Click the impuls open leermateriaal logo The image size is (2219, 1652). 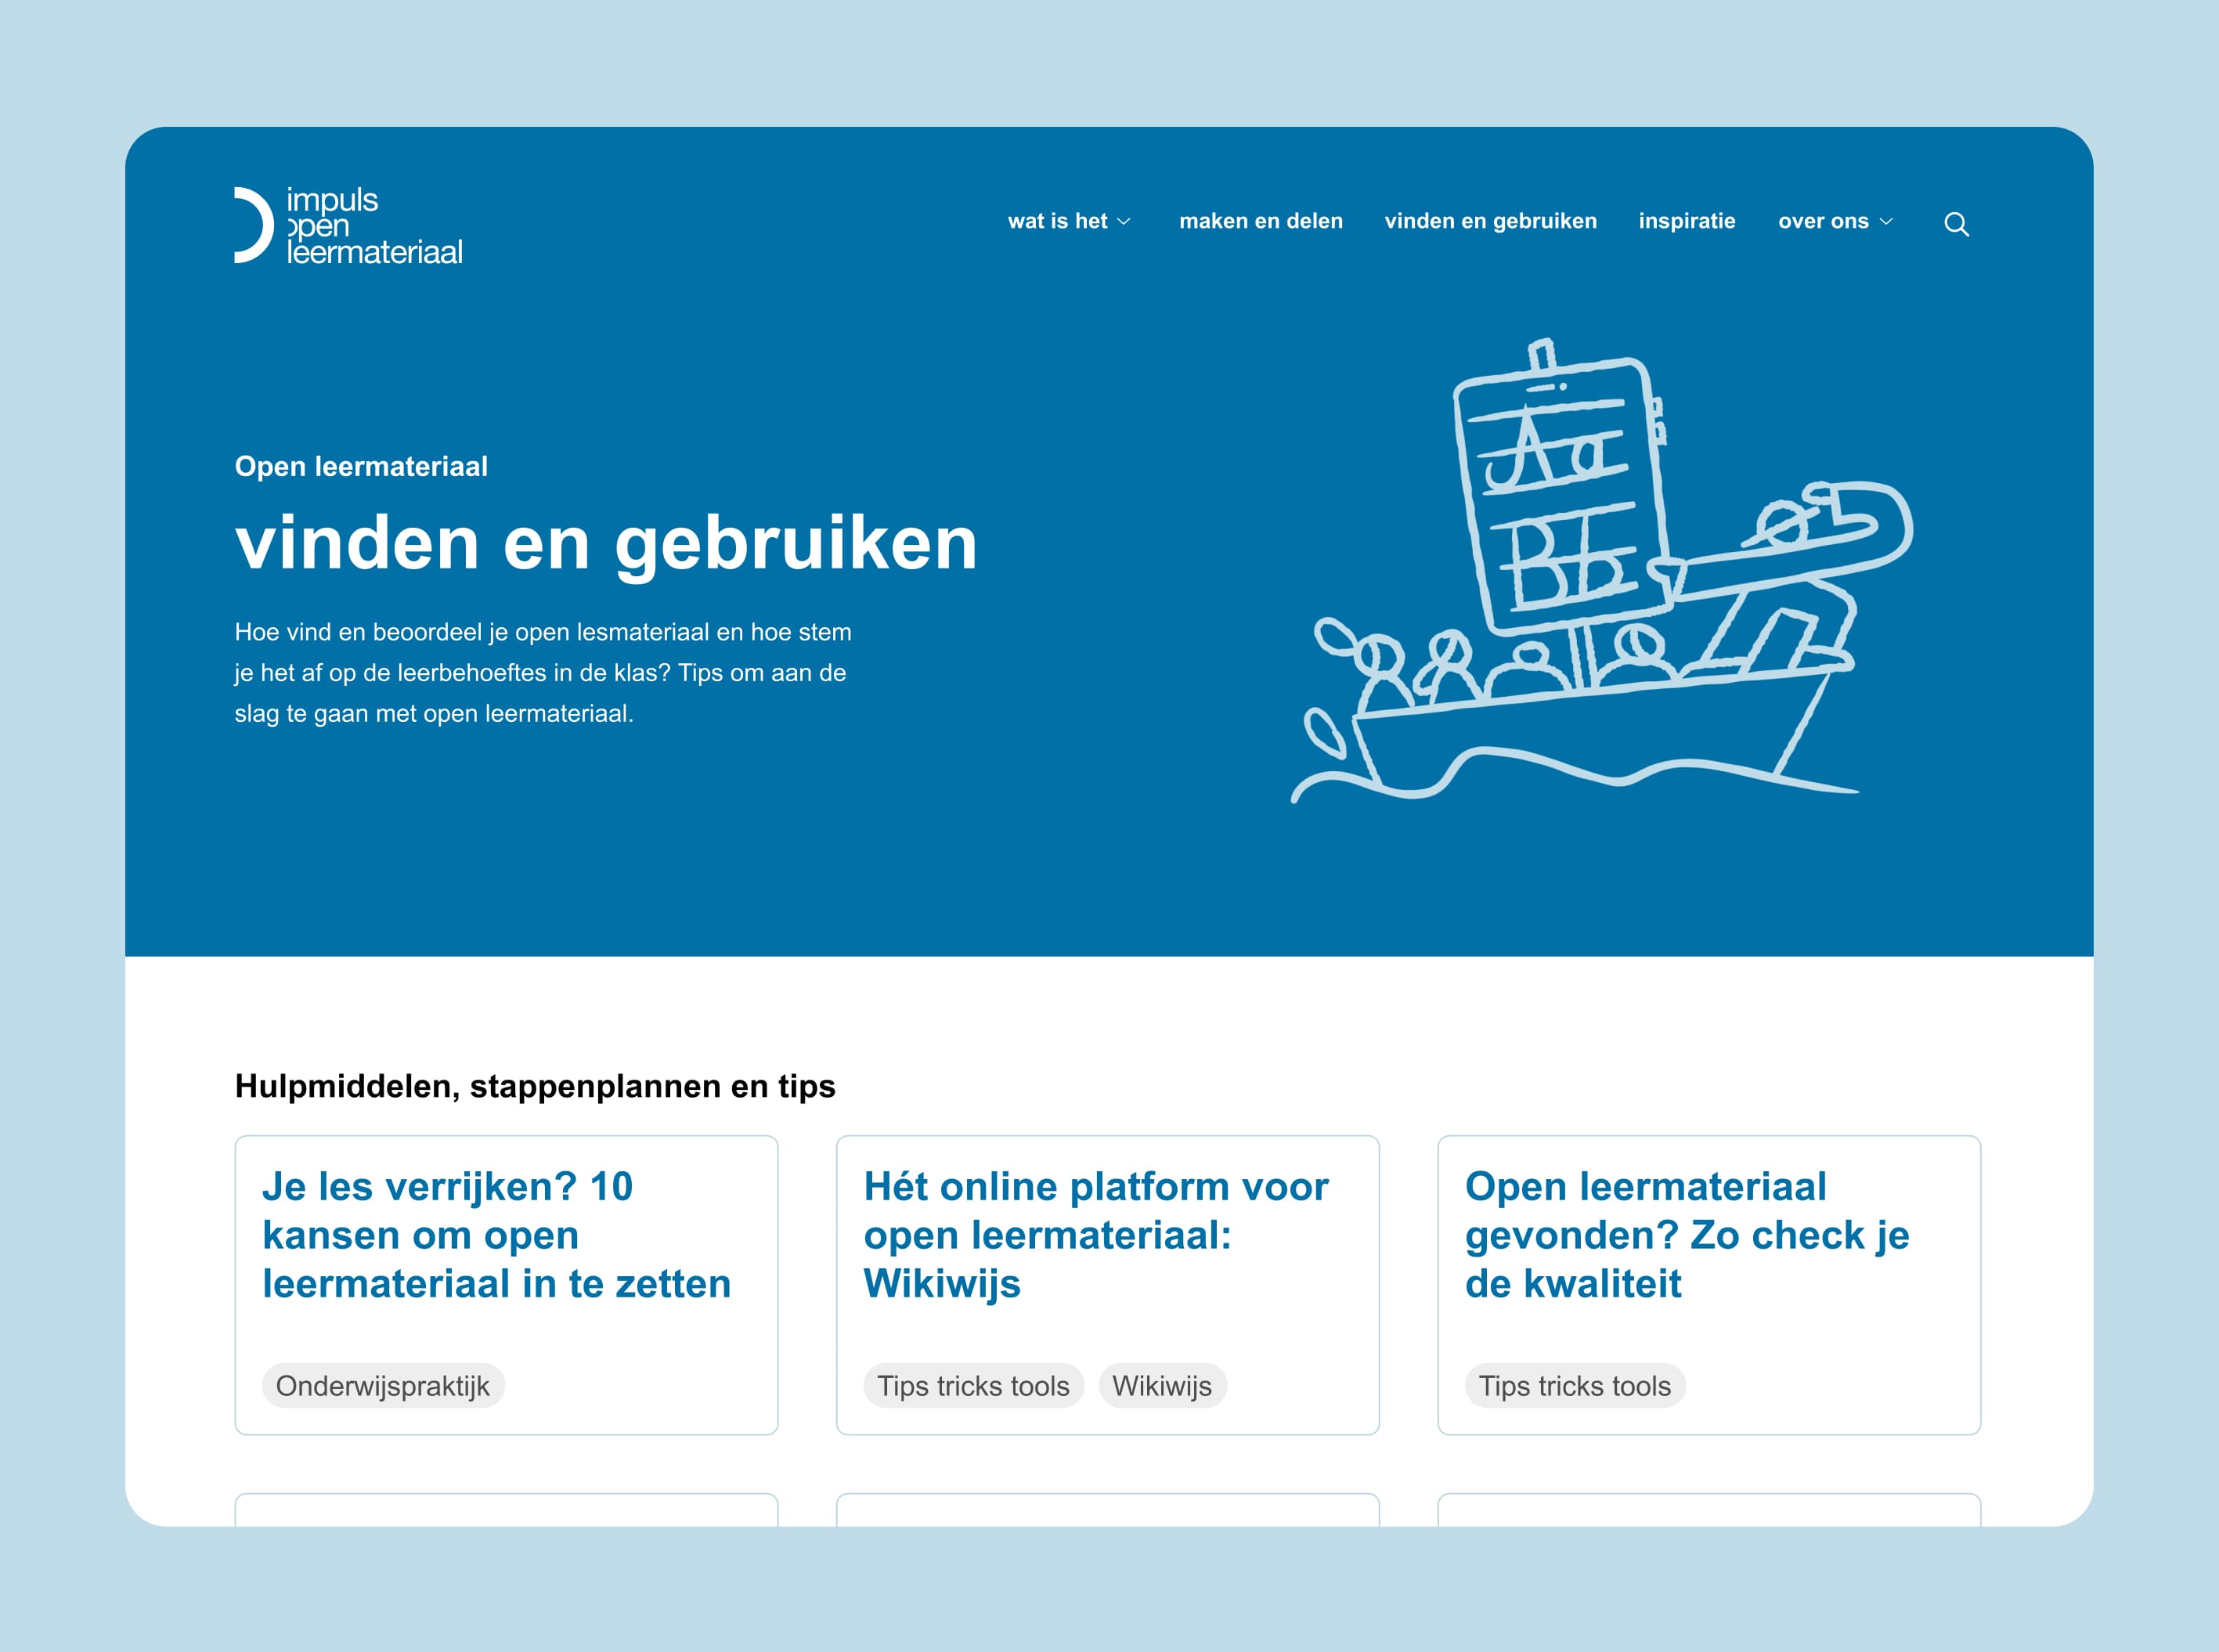click(348, 226)
